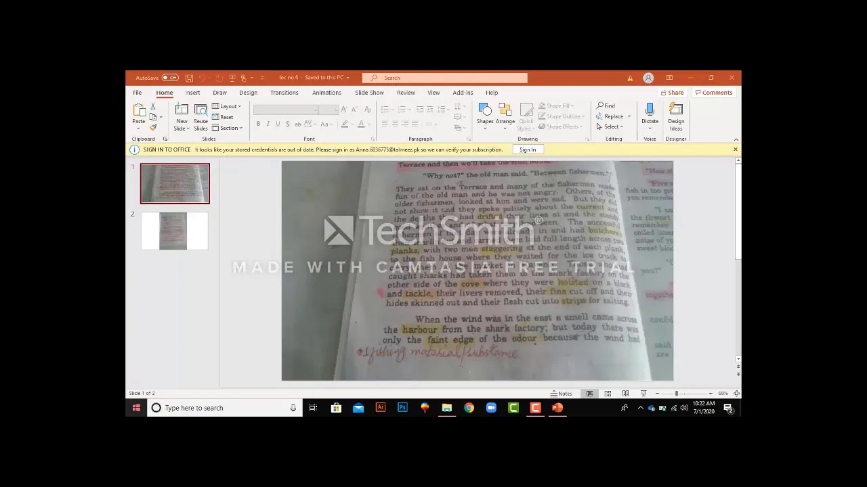Click the Cut scissors icon
This screenshot has width=867, height=487.
153,107
